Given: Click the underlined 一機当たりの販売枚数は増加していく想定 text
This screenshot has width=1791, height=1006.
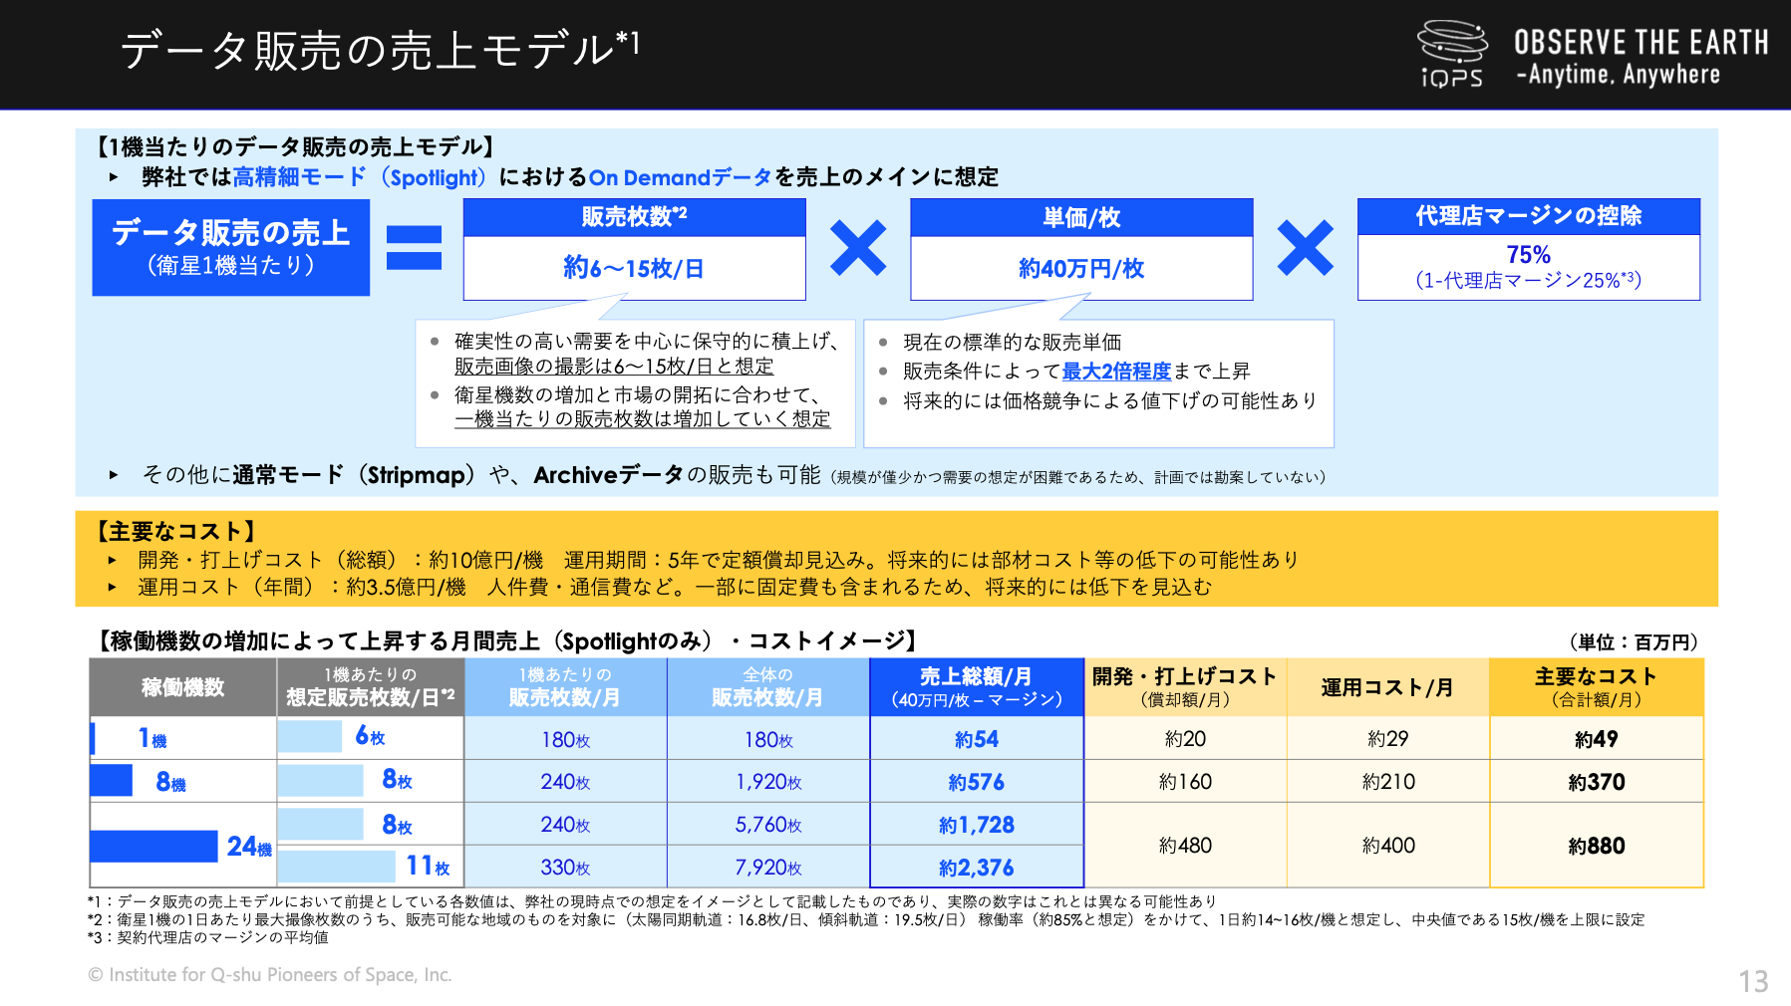Looking at the screenshot, I should coord(643,419).
